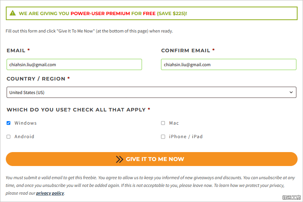This screenshot has height=202, width=303.
Task: Click the Windows label text
Action: pos(26,123)
